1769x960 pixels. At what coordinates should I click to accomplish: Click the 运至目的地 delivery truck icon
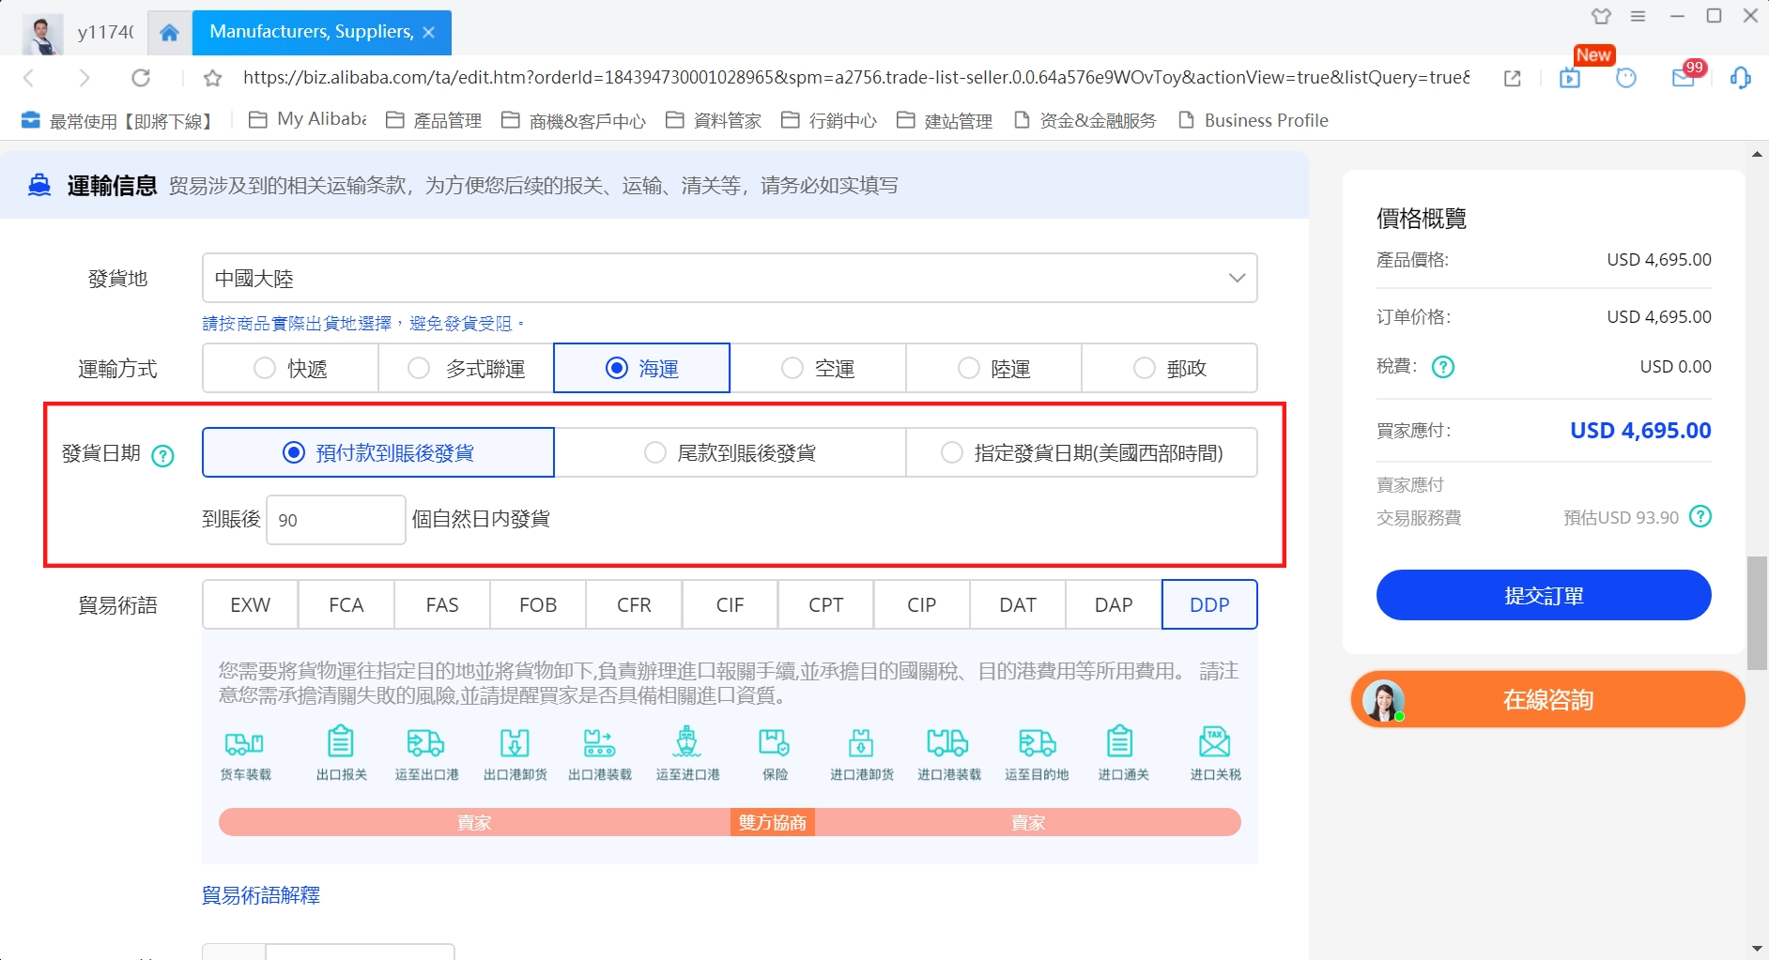pos(1038,743)
